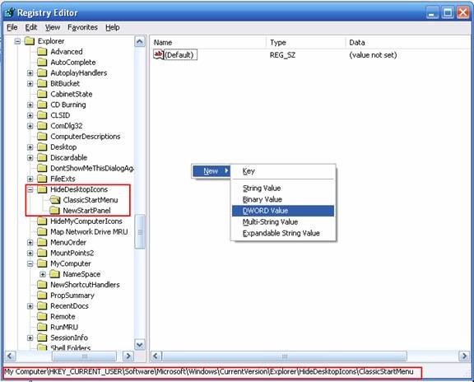Expand the FileExts key
This screenshot has height=382, width=474.
click(30, 179)
